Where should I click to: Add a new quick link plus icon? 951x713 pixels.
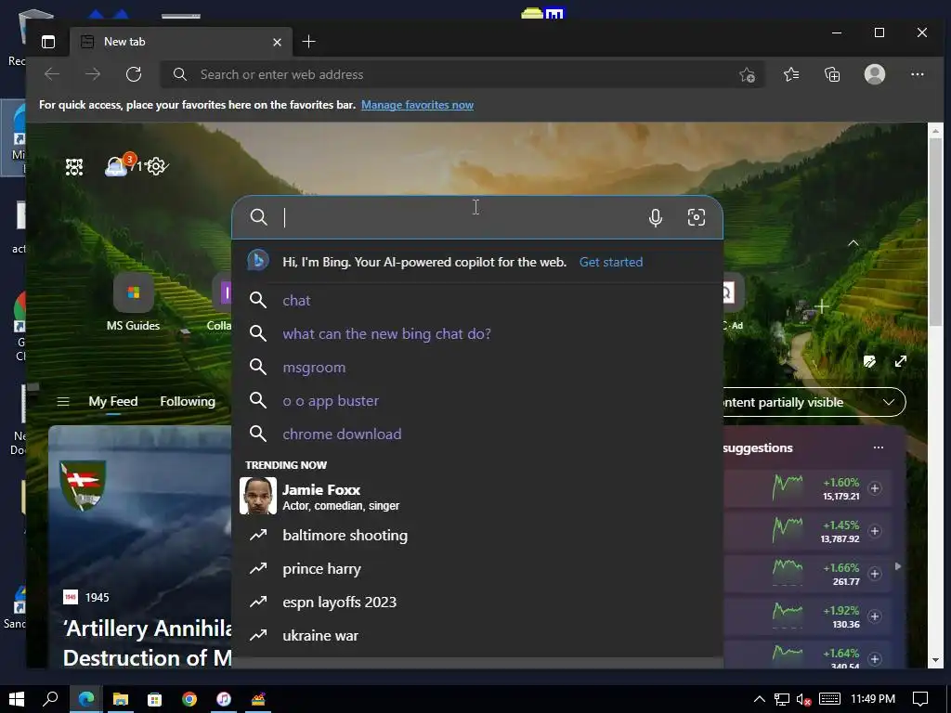coord(822,306)
